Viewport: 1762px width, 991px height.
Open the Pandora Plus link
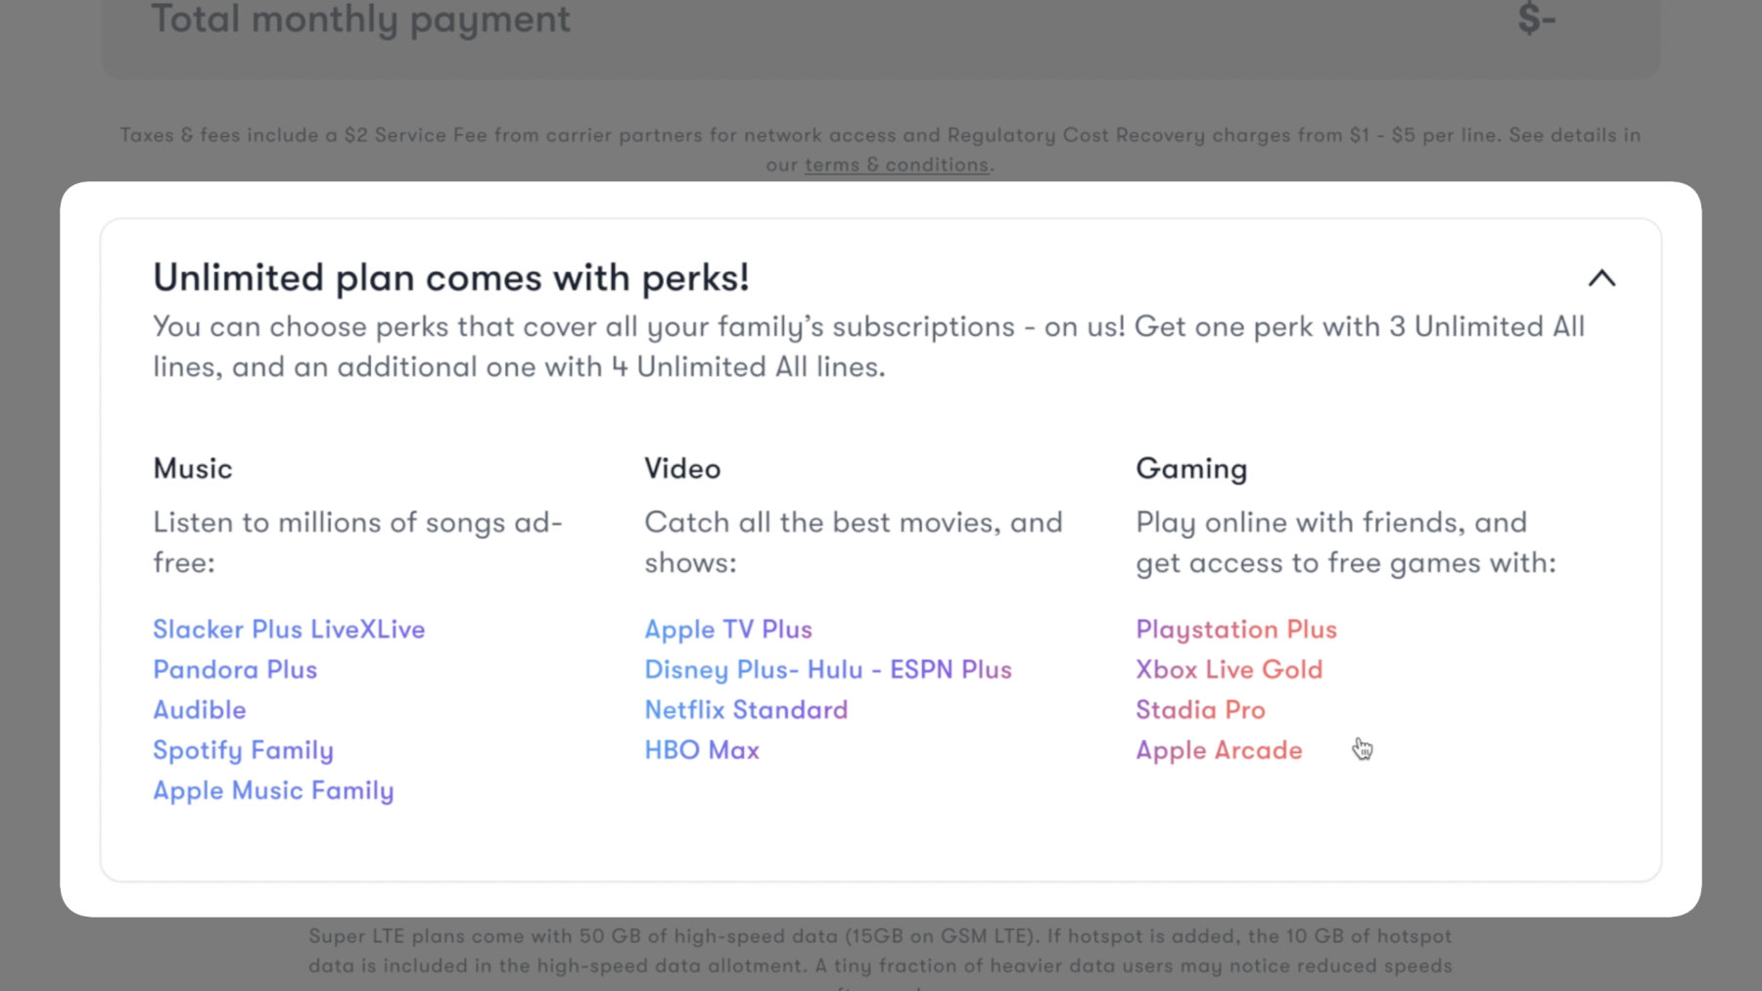click(x=235, y=670)
